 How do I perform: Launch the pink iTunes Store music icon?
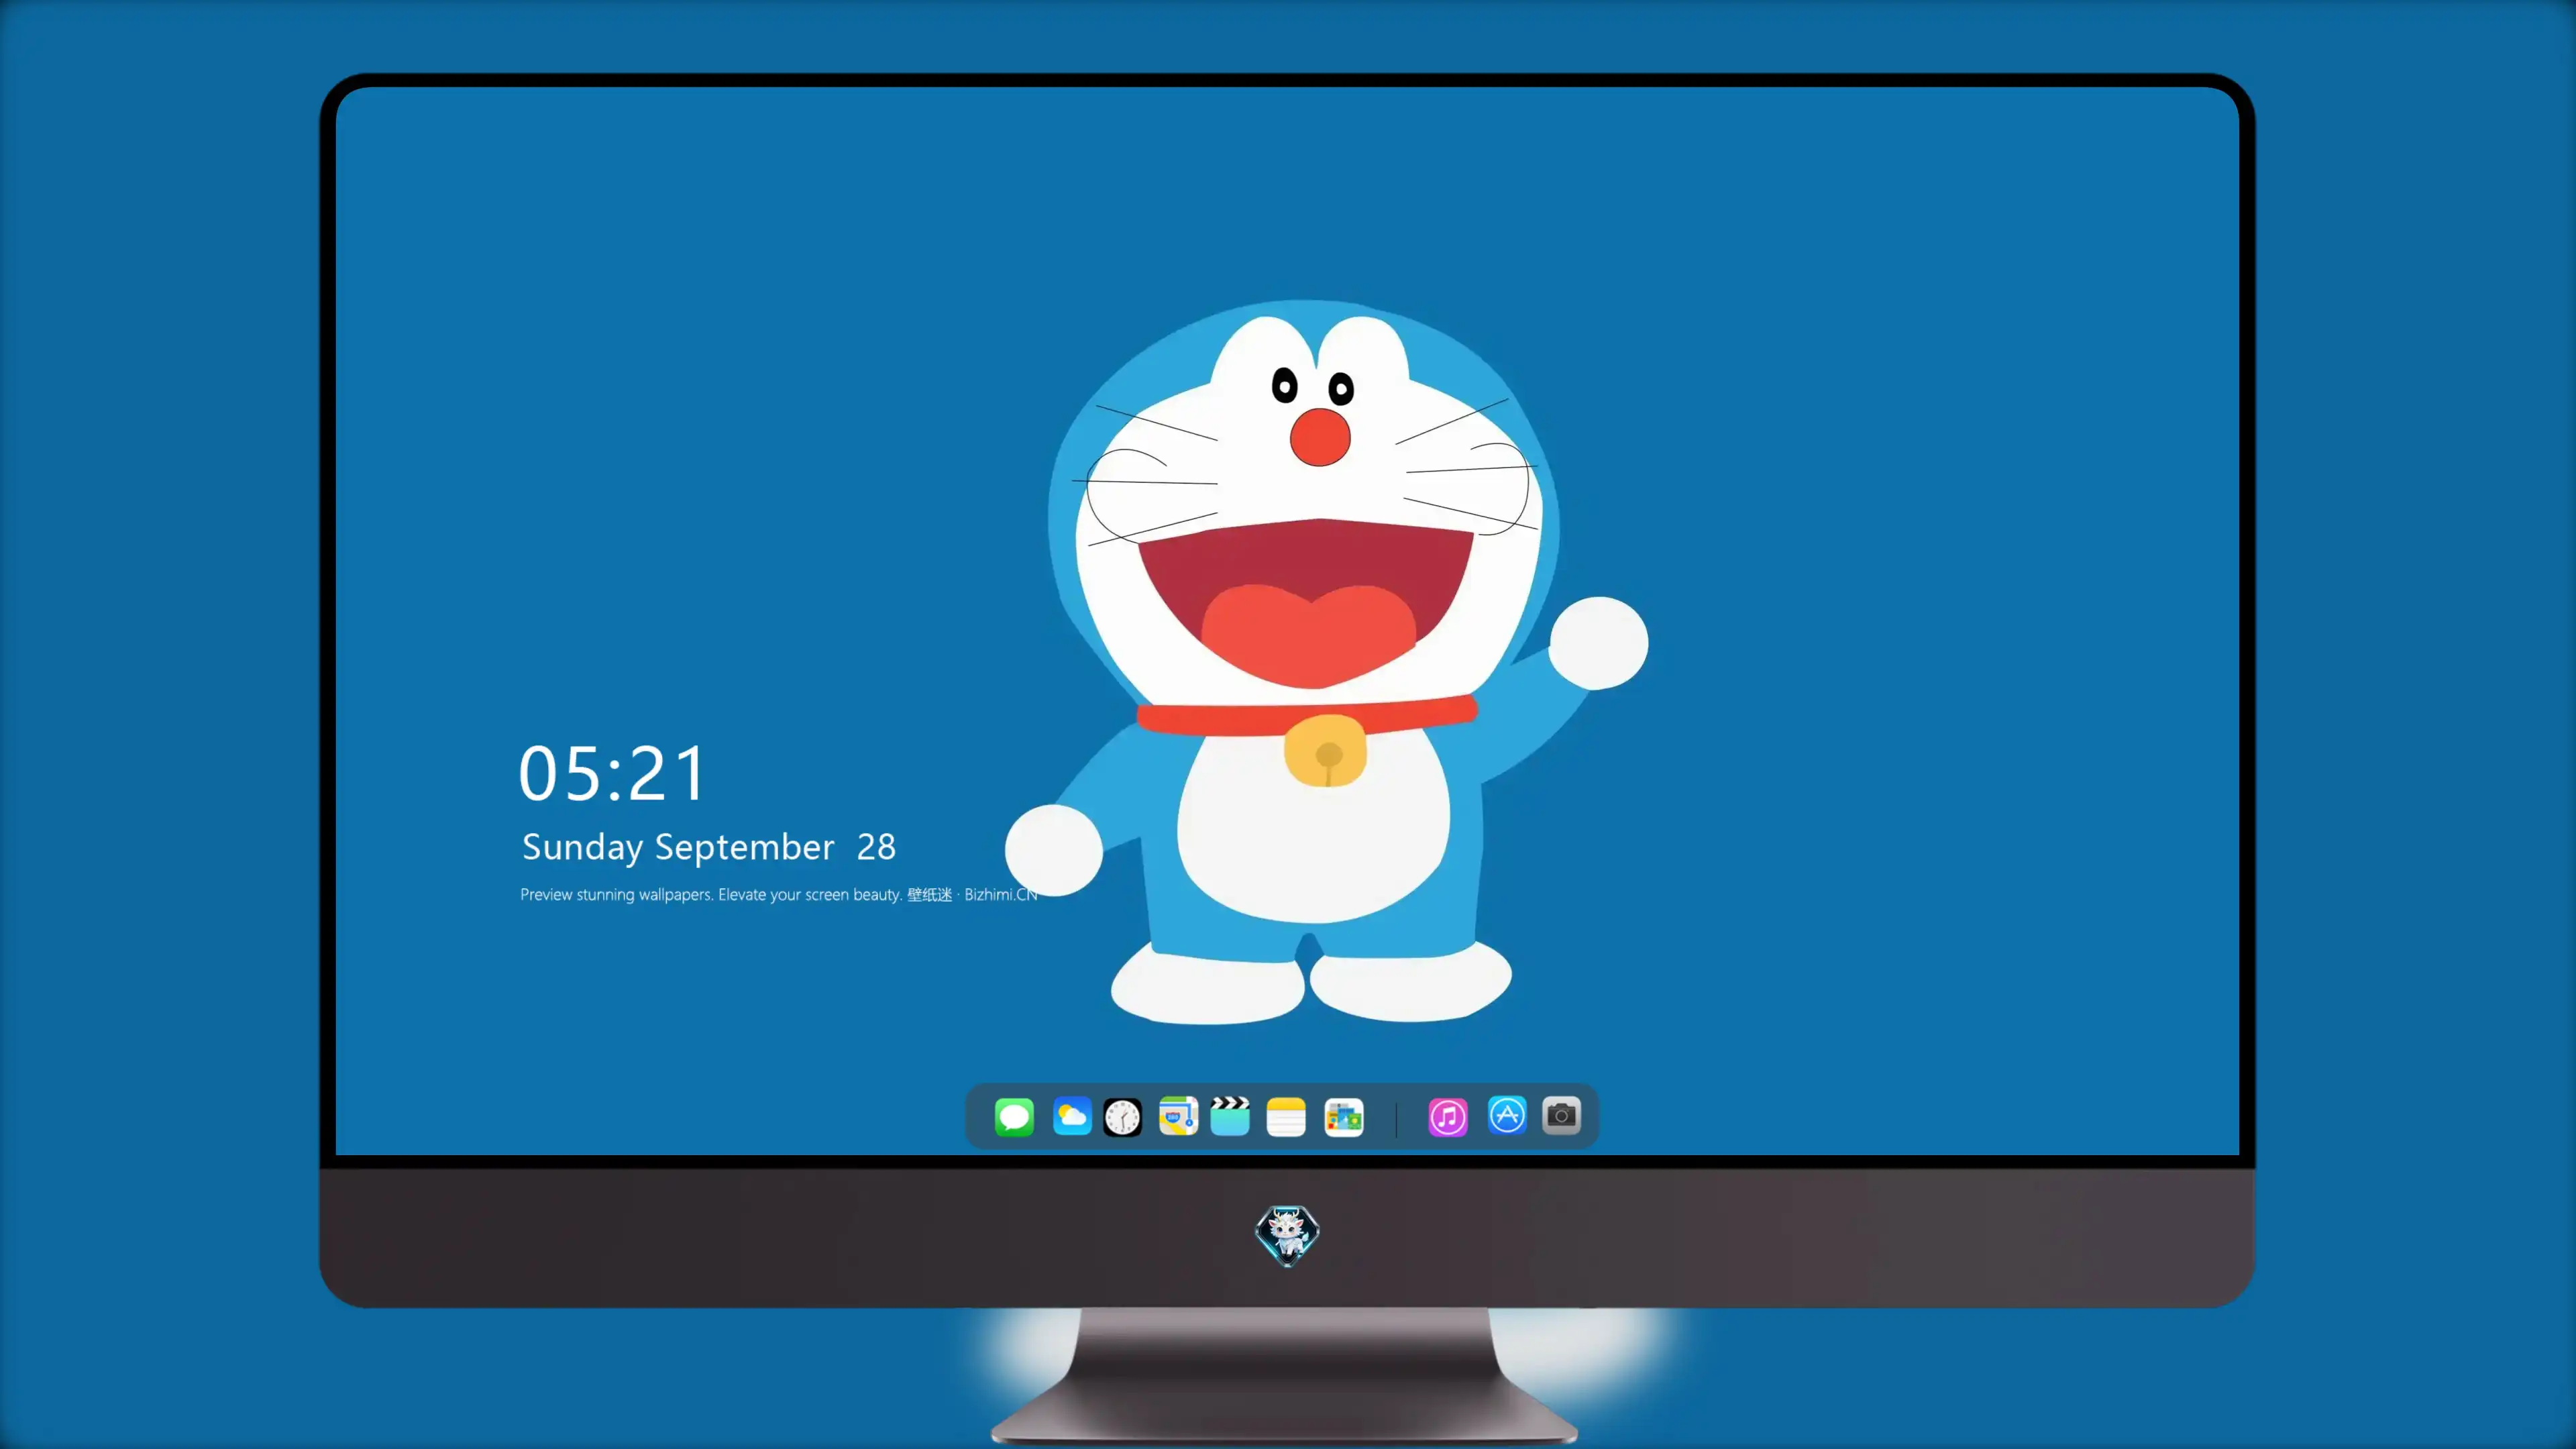click(1448, 1117)
